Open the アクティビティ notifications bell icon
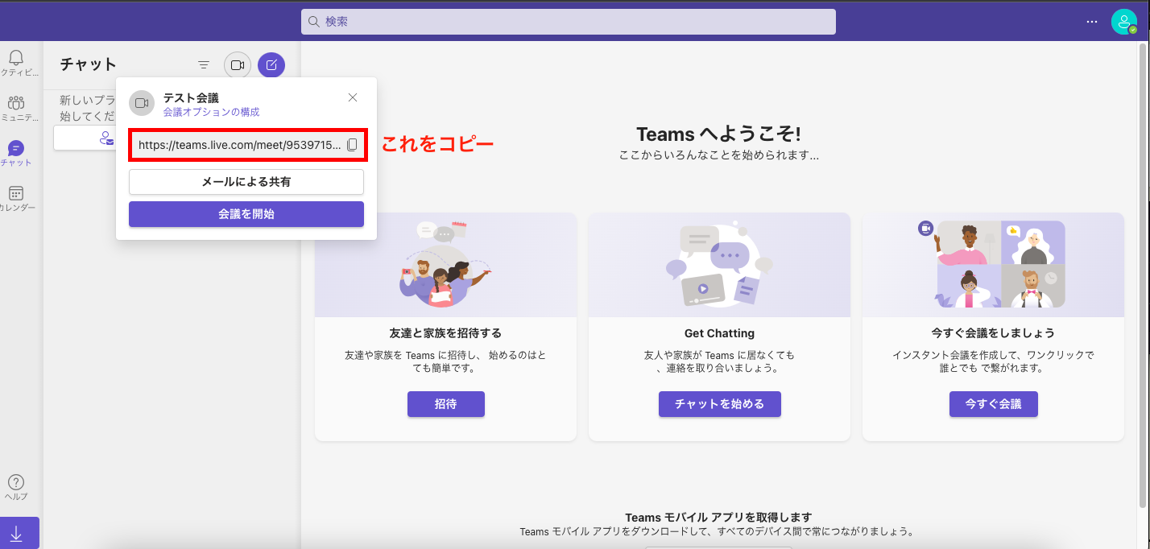 [16, 58]
